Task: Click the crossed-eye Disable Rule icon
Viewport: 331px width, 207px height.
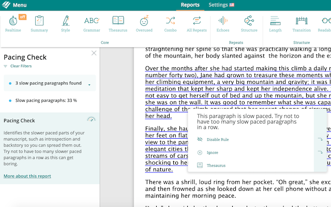Action: click(x=200, y=139)
